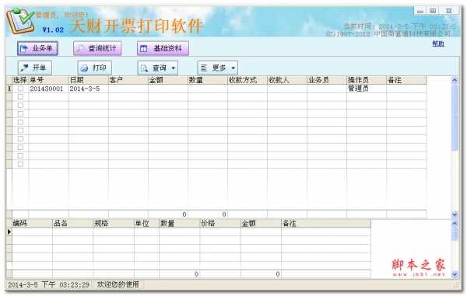Tick checkbox for order 201430001

click(x=20, y=89)
